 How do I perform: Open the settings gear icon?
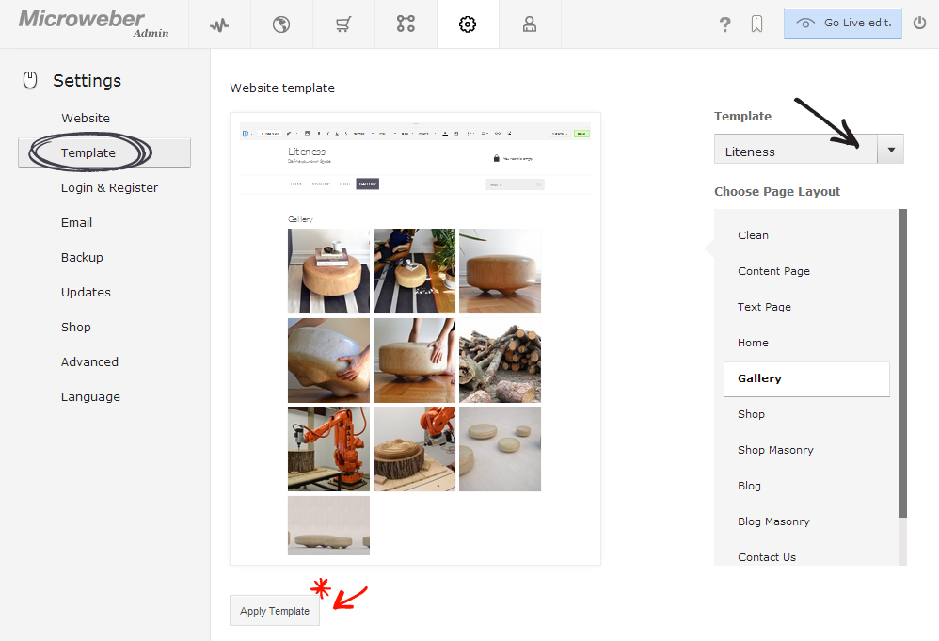468,24
